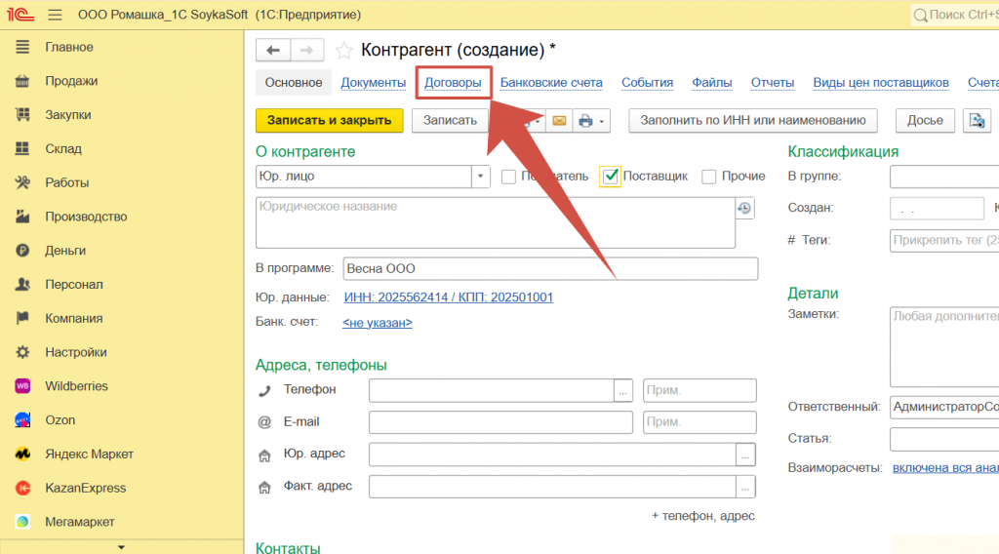The image size is (999, 554).
Task: Open the Банковские счета tab
Action: [x=551, y=83]
